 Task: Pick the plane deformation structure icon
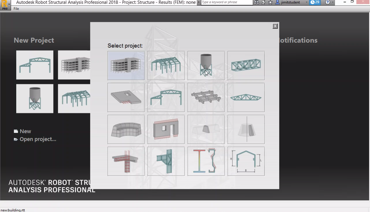click(206, 130)
